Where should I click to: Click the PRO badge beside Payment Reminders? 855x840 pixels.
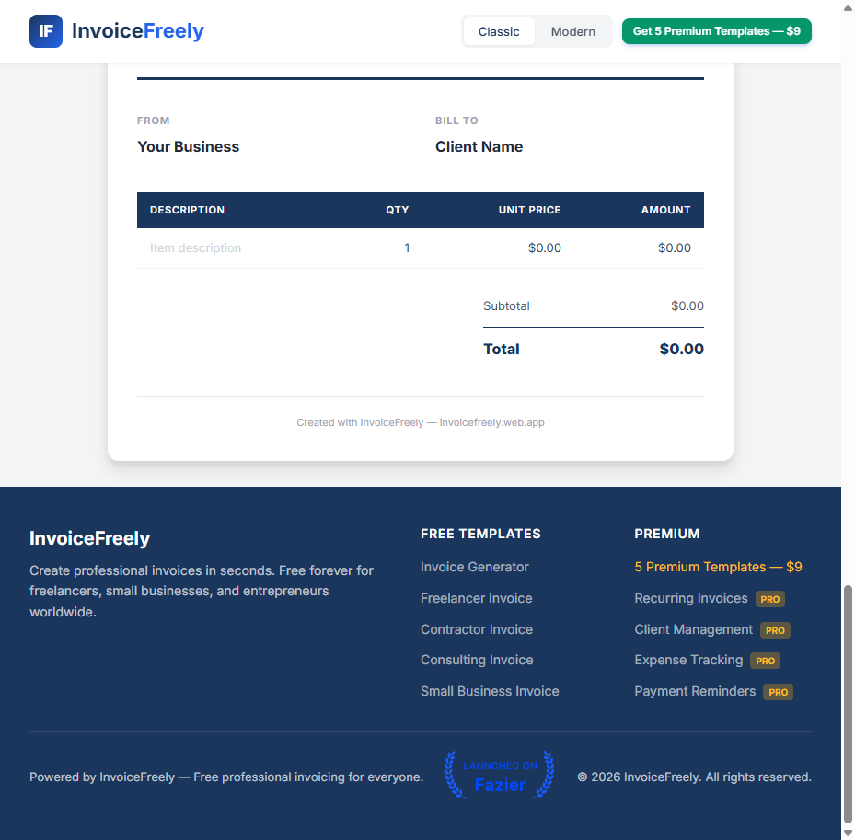[x=778, y=692]
